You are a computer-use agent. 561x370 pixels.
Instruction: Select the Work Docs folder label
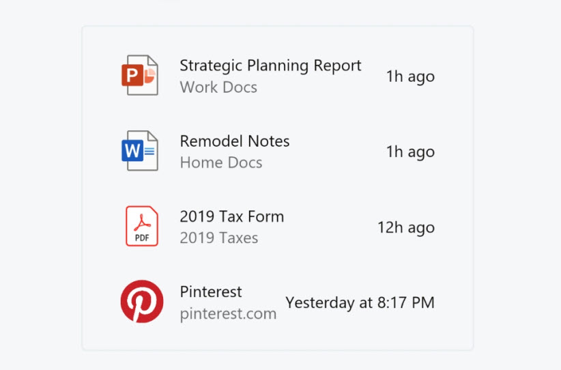tap(218, 87)
